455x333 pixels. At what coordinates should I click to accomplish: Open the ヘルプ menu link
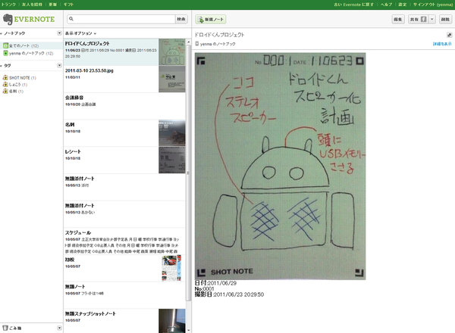point(386,5)
